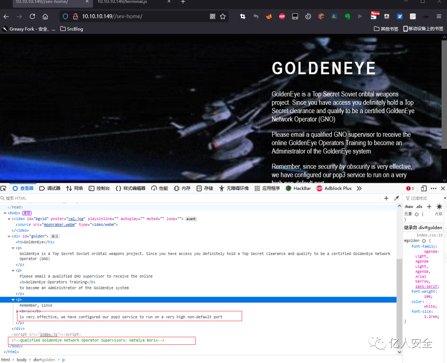Screen dimensions: 447x363
Task: Open the Adblock Plus devtools tab
Action: click(334, 189)
